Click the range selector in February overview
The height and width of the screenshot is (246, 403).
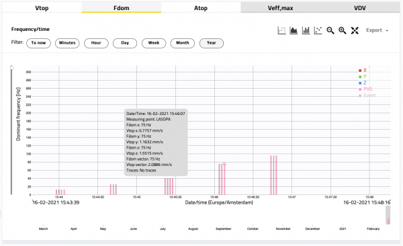(x=388, y=215)
